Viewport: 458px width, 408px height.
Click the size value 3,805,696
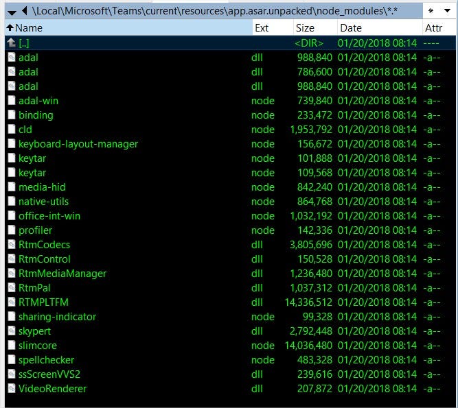pos(311,244)
